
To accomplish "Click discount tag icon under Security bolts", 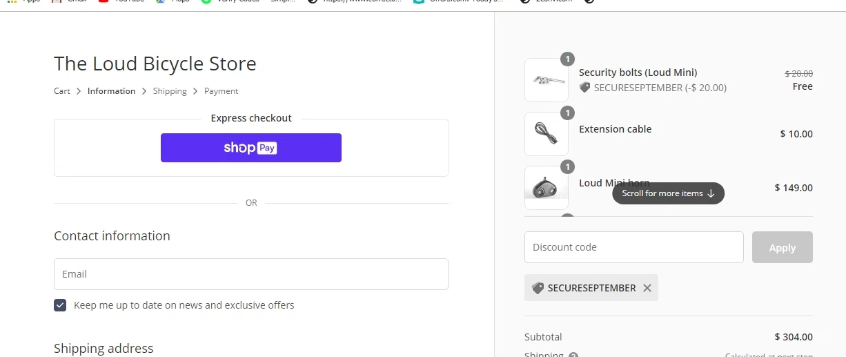I will point(584,88).
